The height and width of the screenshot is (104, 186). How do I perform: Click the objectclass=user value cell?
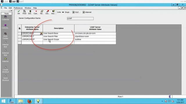tap(95, 36)
